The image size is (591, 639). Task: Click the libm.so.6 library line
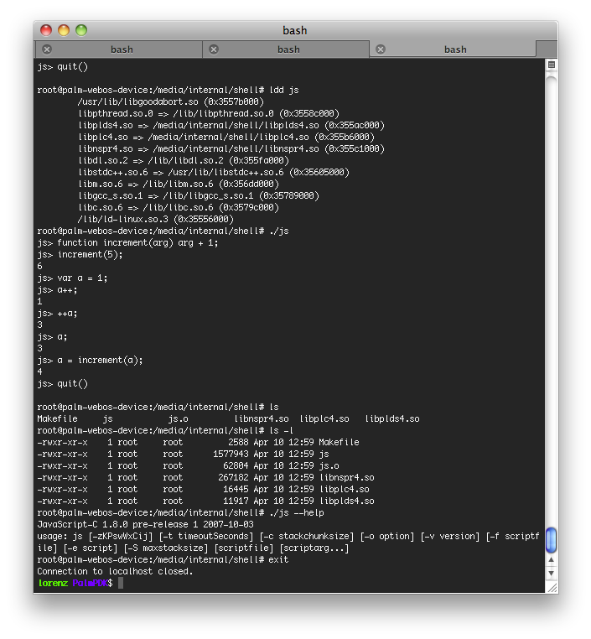pos(179,184)
